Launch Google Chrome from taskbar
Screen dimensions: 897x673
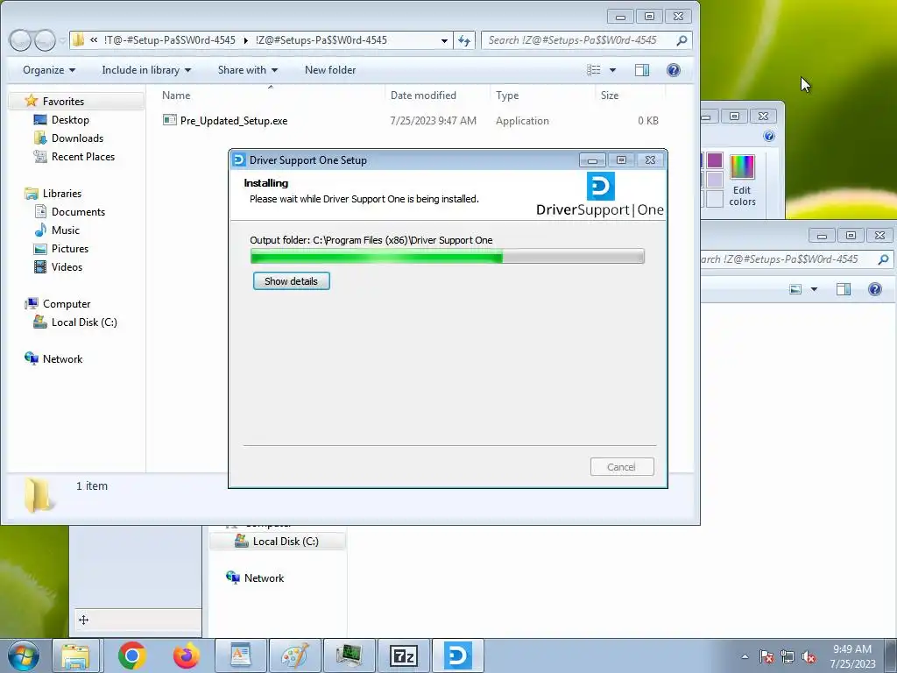(132, 655)
